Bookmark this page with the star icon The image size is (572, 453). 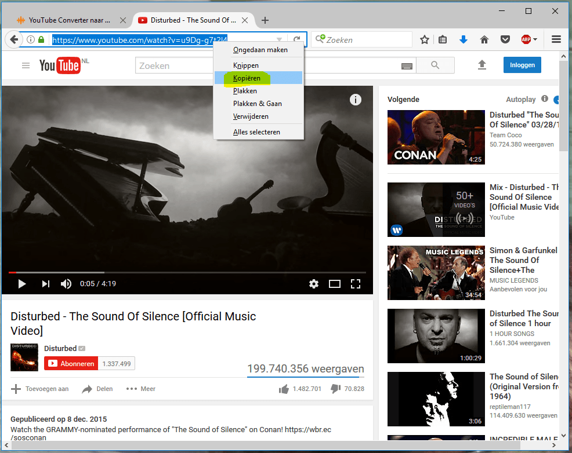tap(424, 39)
